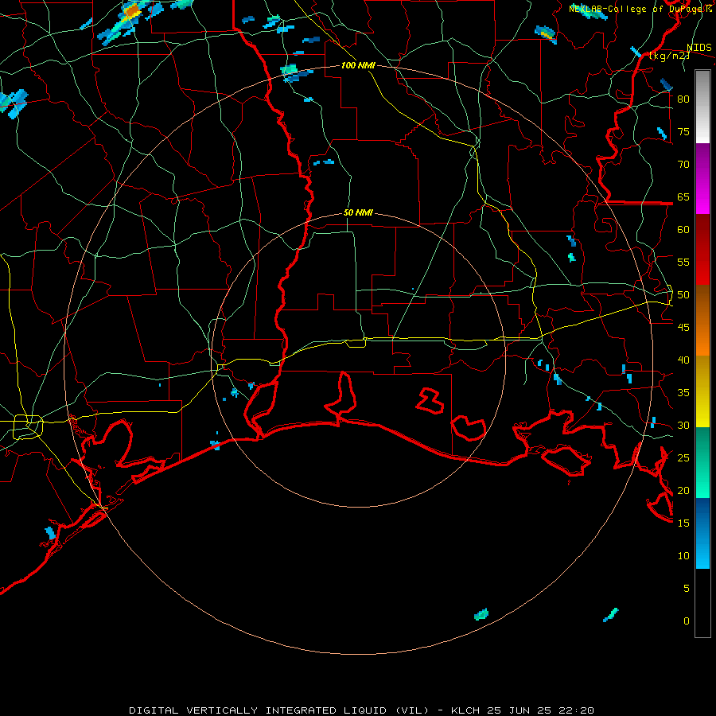Pick the red segment of the color bar
716x716 pixels.
pyautogui.click(x=702, y=249)
